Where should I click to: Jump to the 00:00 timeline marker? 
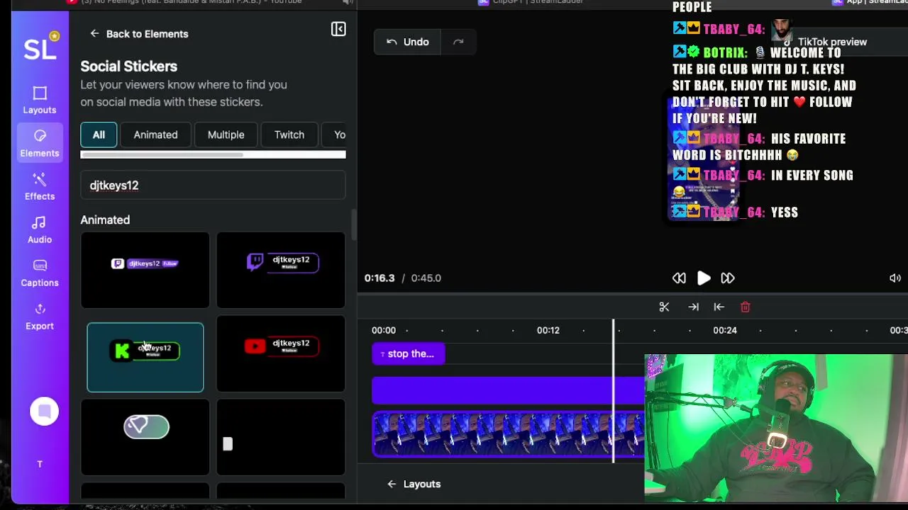(384, 330)
